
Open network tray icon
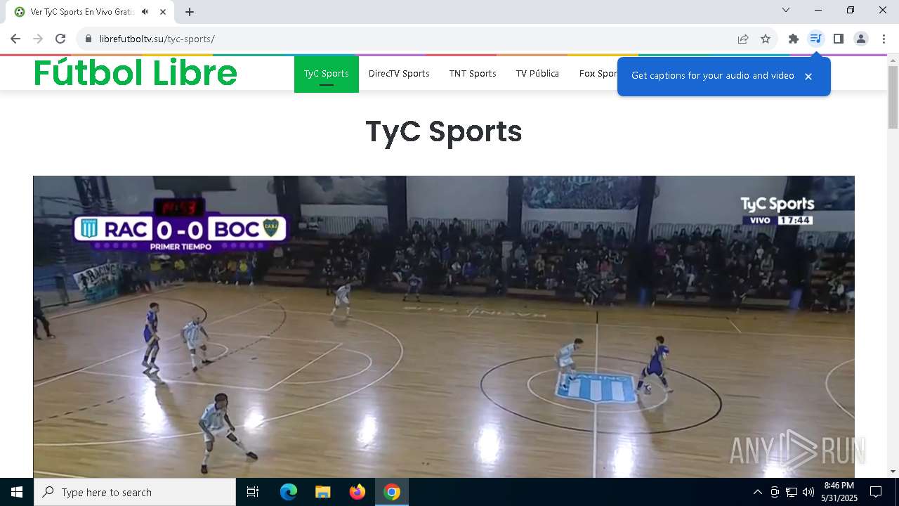coord(792,492)
